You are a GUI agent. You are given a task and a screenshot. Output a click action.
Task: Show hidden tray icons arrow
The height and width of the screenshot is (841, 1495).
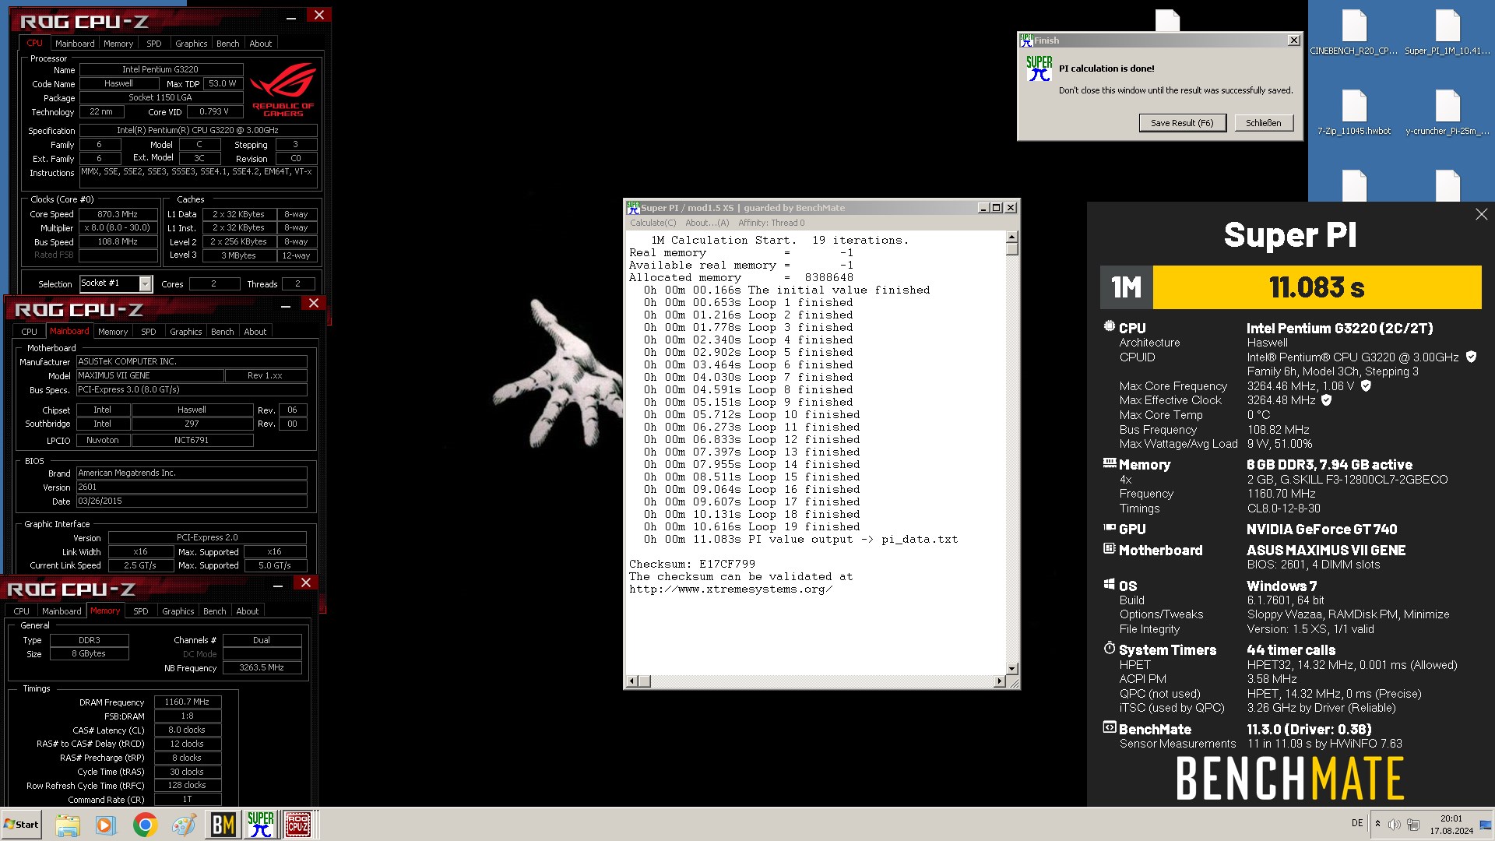(1377, 824)
